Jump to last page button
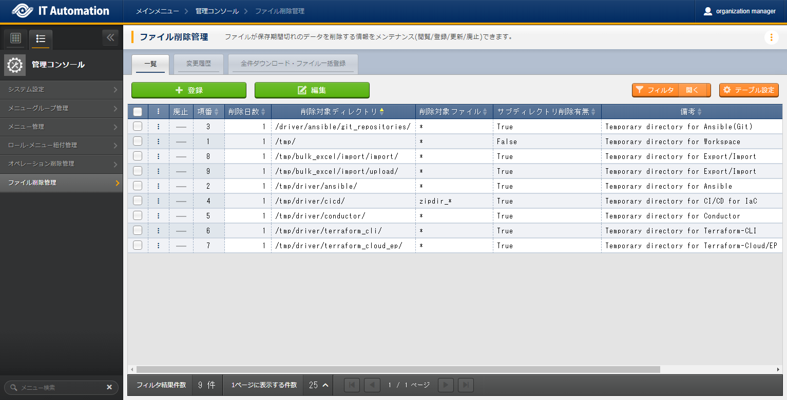Viewport: 787px width, 400px height. coord(466,385)
